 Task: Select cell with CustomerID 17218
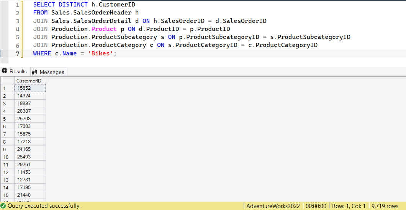pos(30,141)
